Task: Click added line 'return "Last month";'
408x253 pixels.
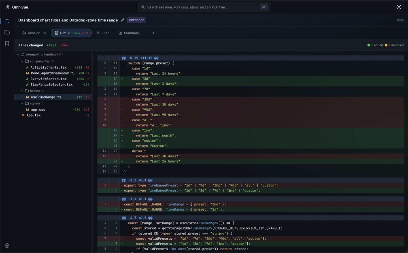Action: pos(250,136)
